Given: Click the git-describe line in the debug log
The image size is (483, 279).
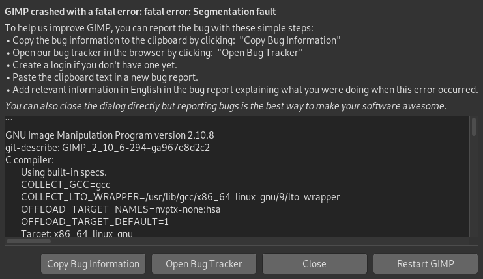Looking at the screenshot, I should point(108,148).
